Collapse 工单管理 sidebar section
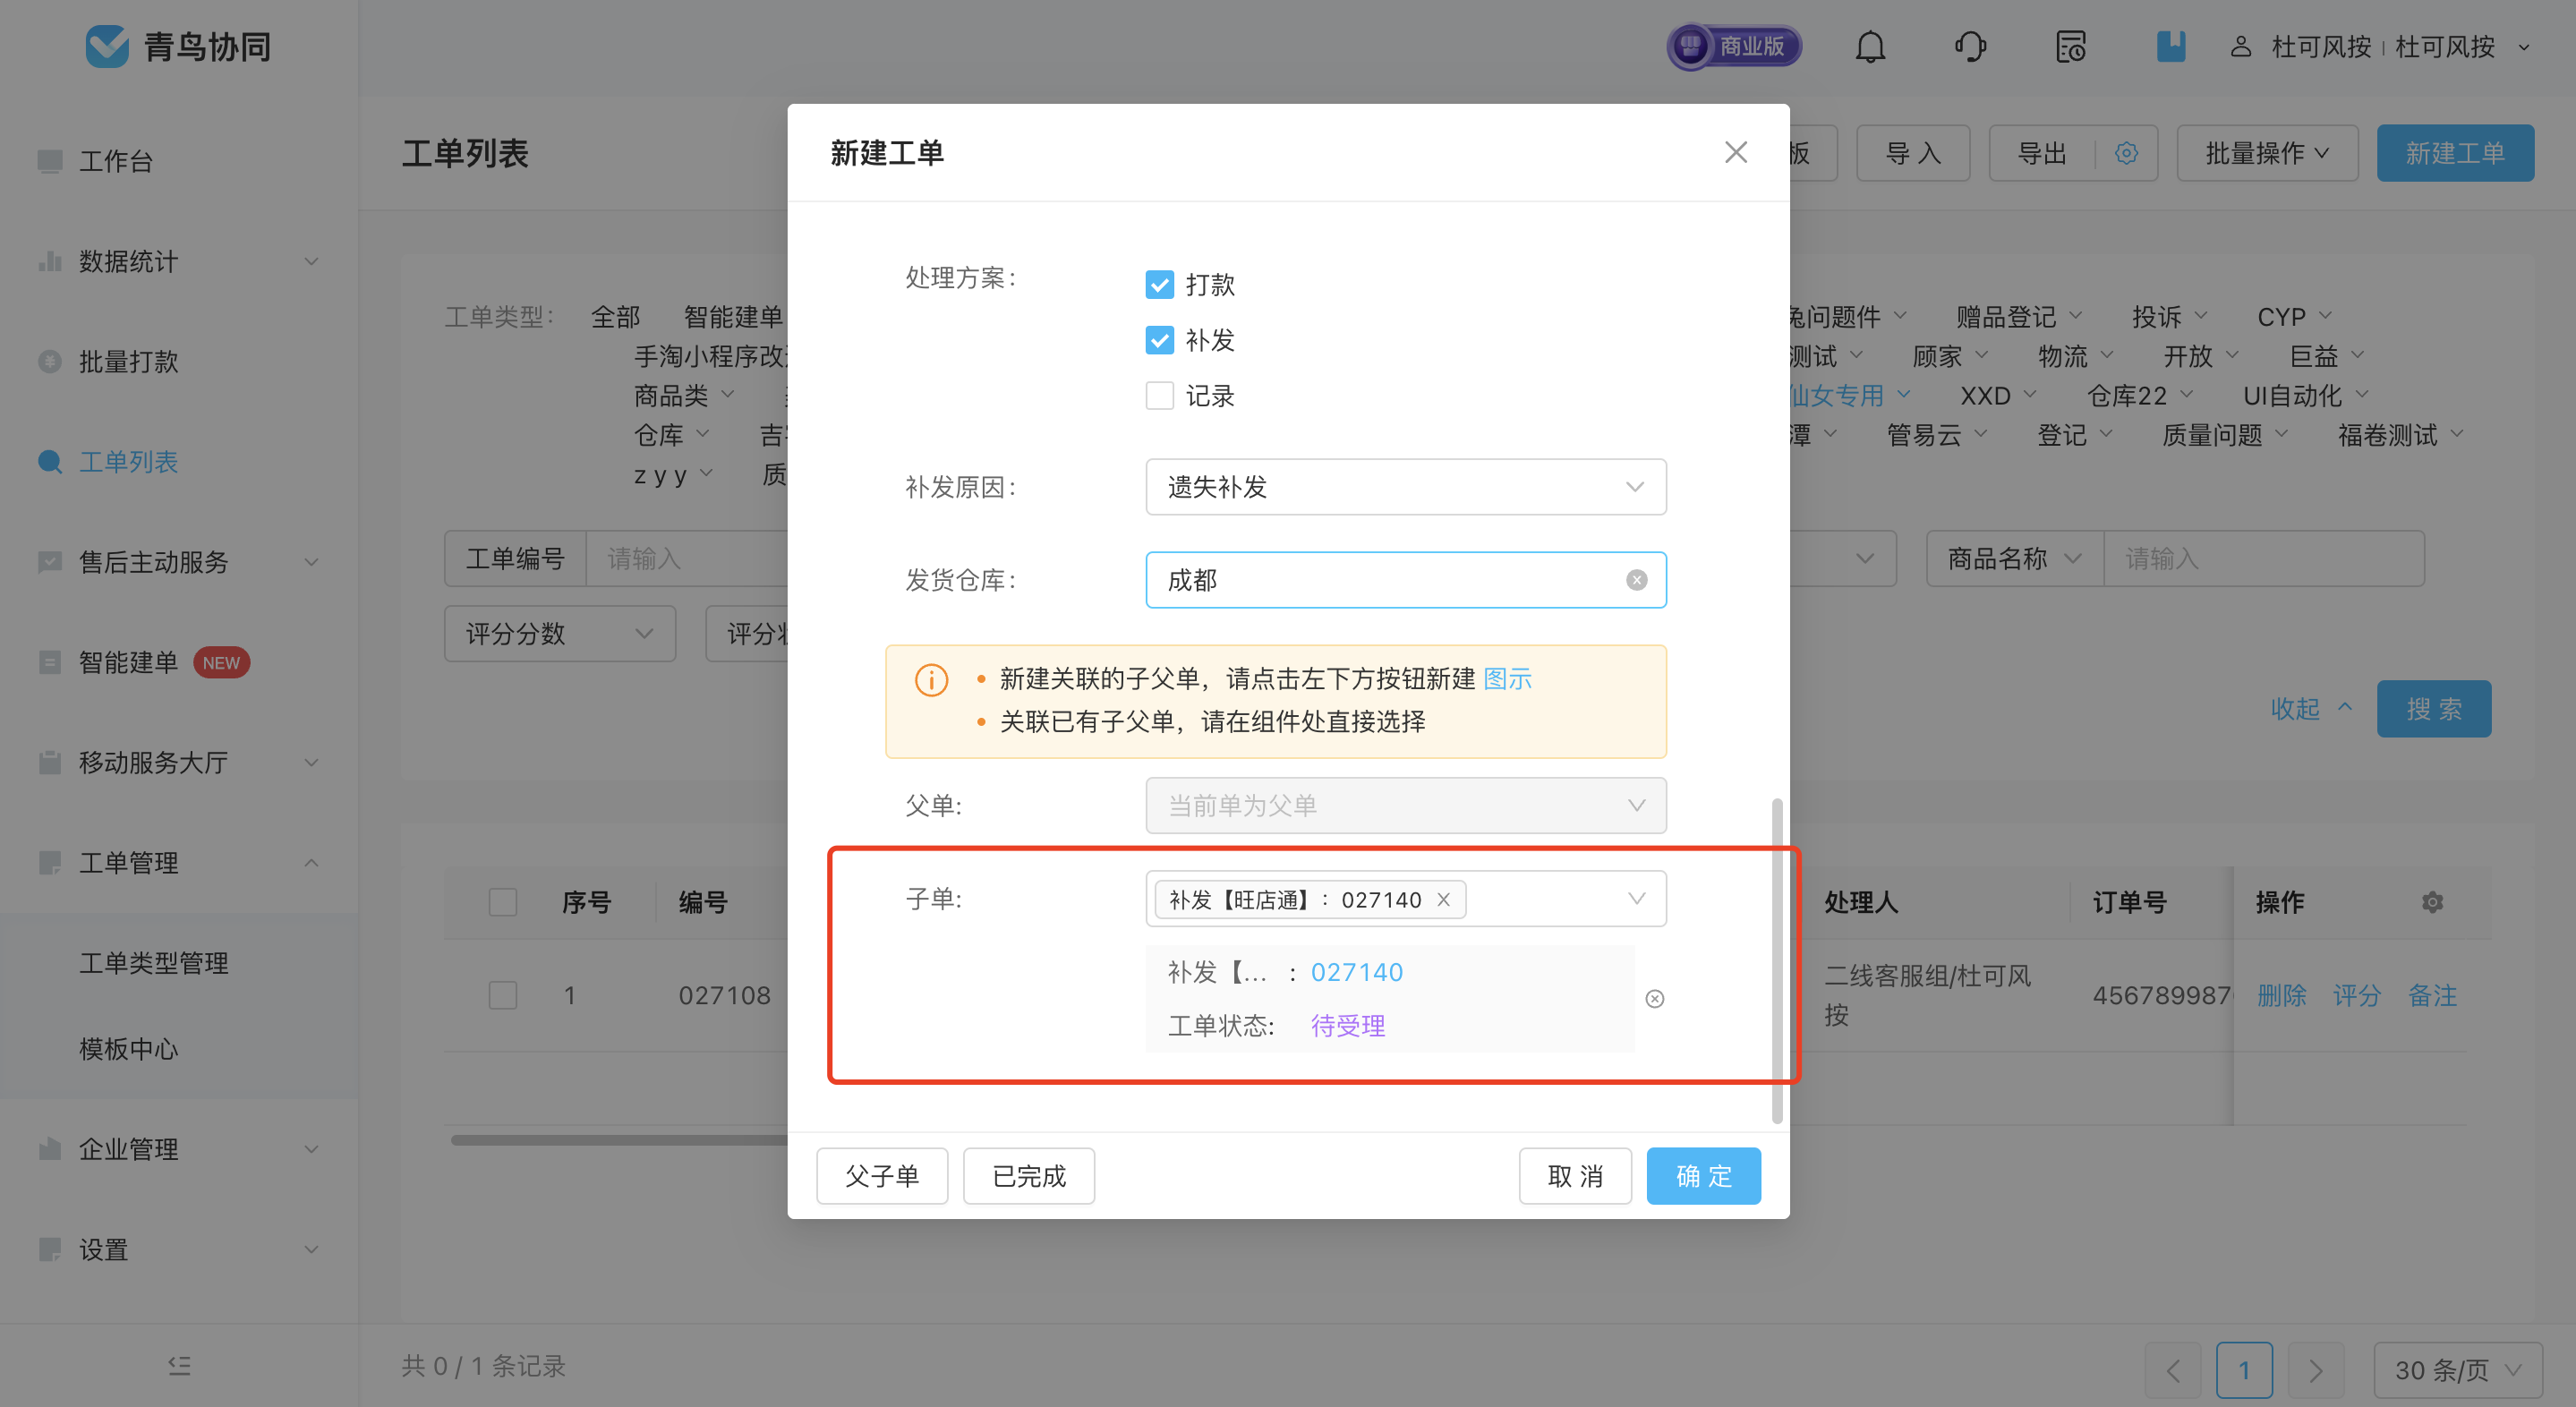Viewport: 2576px width, 1407px height. point(311,862)
